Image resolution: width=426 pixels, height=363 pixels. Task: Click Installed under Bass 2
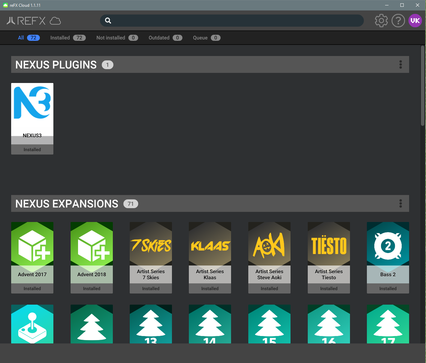point(388,288)
